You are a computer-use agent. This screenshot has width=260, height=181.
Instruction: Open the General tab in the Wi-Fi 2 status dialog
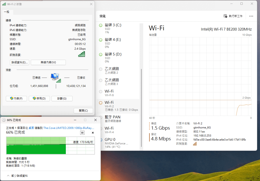tap(7, 12)
